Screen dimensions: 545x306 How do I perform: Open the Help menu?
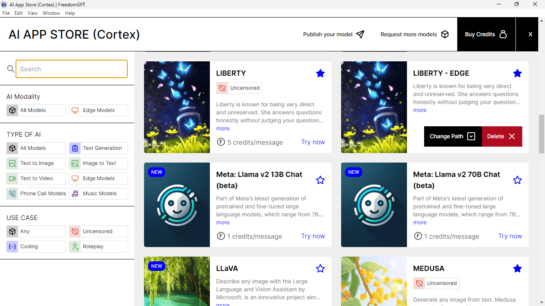pyautogui.click(x=70, y=13)
